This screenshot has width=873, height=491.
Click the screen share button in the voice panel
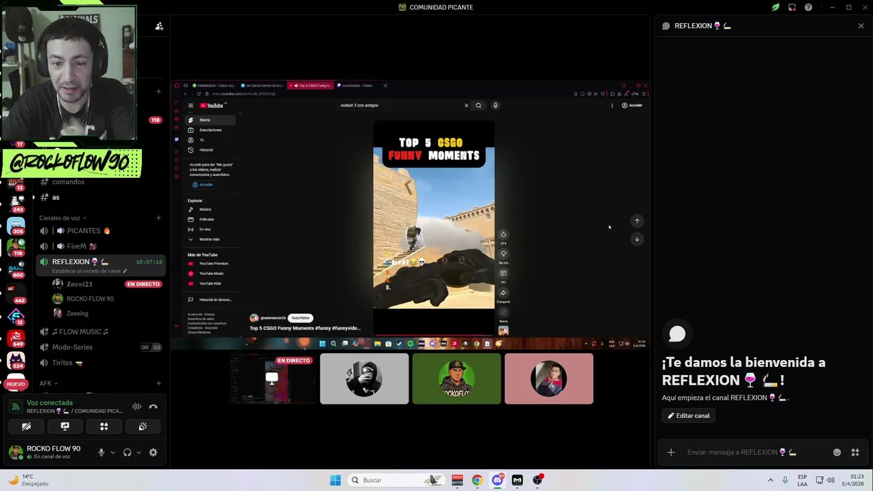pos(65,426)
